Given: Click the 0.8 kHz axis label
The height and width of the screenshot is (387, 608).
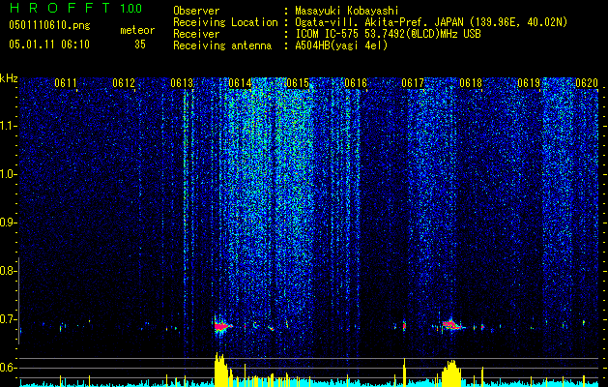Looking at the screenshot, I should click(x=7, y=271).
